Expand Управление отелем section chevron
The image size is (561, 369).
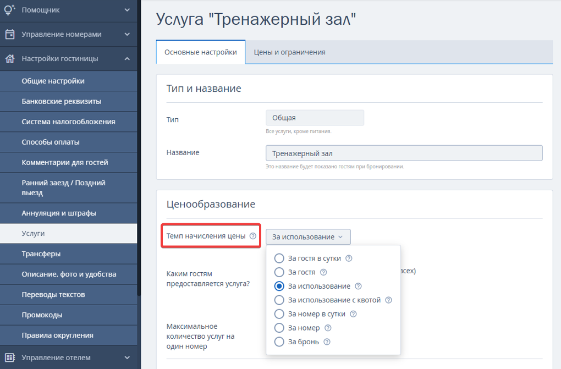[127, 357]
